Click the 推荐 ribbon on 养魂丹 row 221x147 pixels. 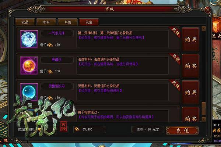pos(175,58)
